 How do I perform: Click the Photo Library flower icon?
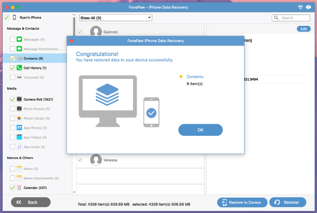coord(19,118)
